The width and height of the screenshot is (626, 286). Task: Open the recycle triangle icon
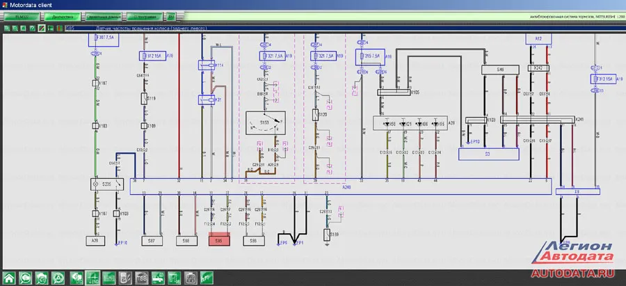[x=58, y=278]
